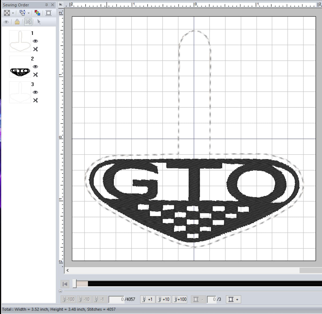Close the Sewing Order panel
This screenshot has width=322, height=314.
click(x=53, y=5)
